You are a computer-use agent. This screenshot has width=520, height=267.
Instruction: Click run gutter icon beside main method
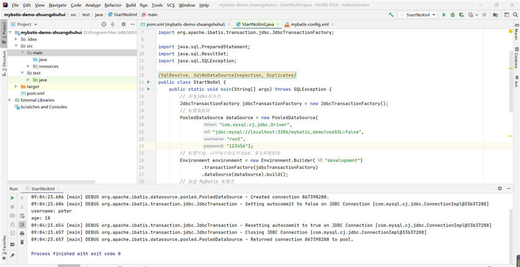pyautogui.click(x=148, y=89)
